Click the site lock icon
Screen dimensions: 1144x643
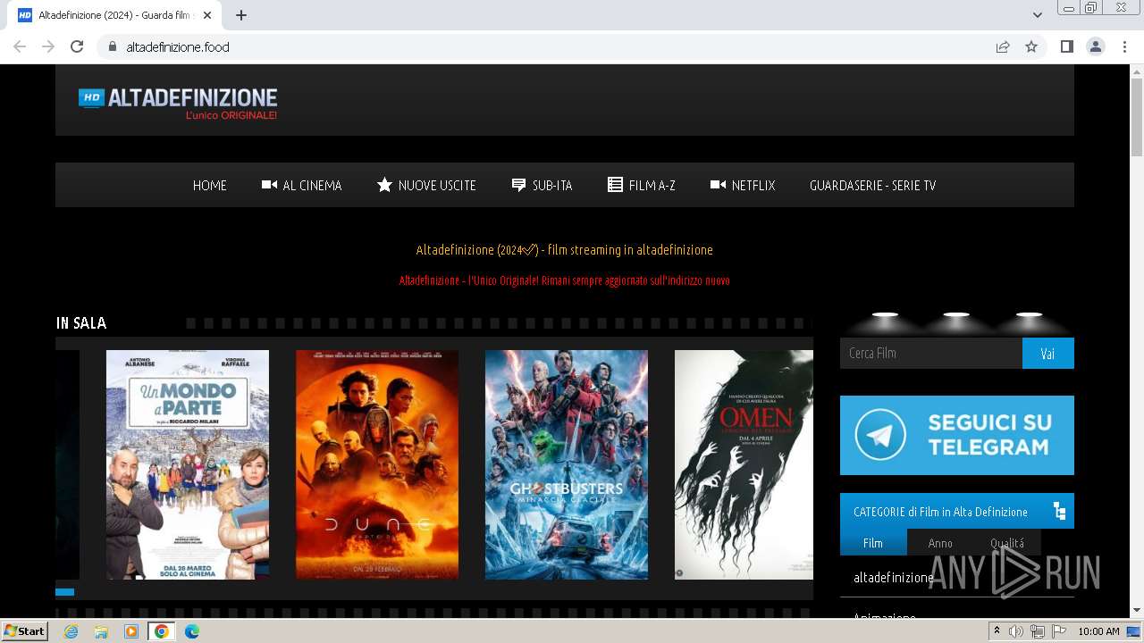pos(112,46)
